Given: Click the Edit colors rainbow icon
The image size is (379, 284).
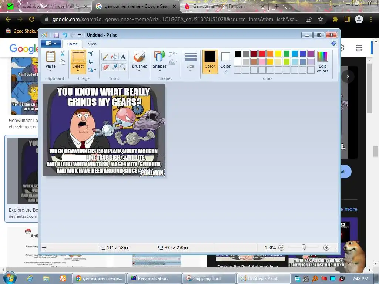Looking at the screenshot, I should (322, 57).
